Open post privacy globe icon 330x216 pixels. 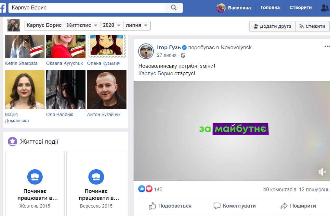(183, 55)
